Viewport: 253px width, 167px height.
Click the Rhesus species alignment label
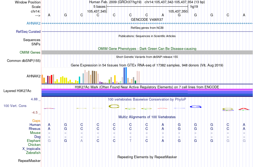(35, 129)
